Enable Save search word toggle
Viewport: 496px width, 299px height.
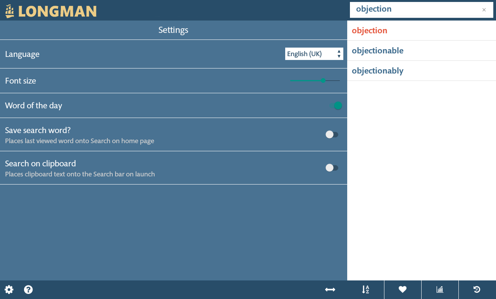[332, 135]
